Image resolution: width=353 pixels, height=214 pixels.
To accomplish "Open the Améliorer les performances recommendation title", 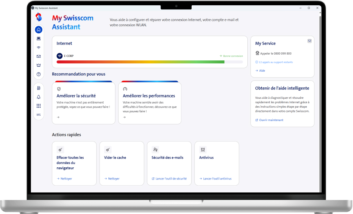I will (149, 96).
